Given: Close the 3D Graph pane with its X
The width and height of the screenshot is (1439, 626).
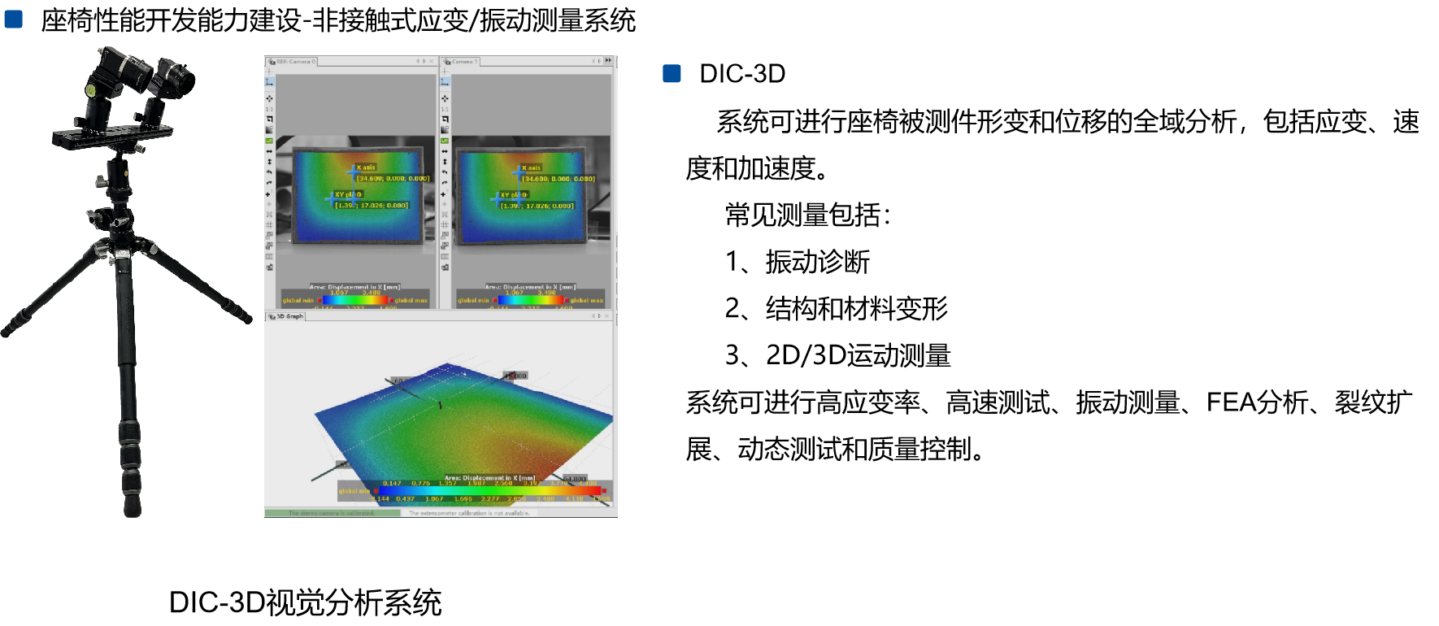Looking at the screenshot, I should coord(606,316).
